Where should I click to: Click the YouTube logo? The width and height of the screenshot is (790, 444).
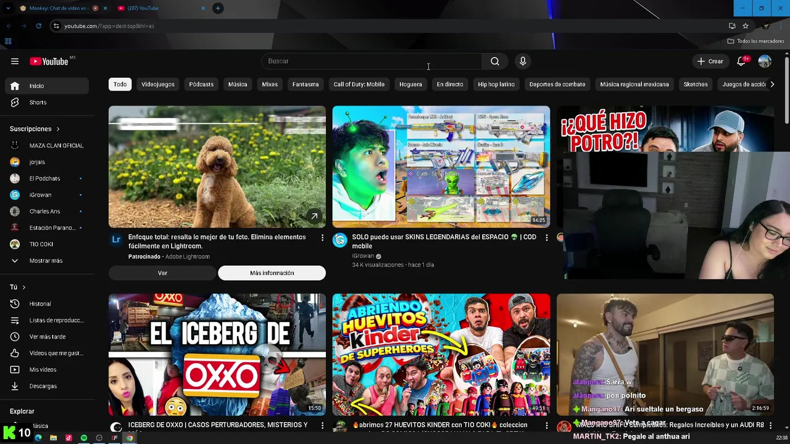click(49, 61)
